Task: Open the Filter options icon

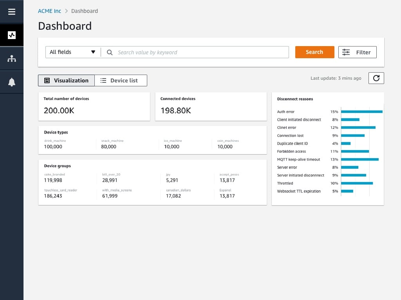Action: (x=346, y=52)
